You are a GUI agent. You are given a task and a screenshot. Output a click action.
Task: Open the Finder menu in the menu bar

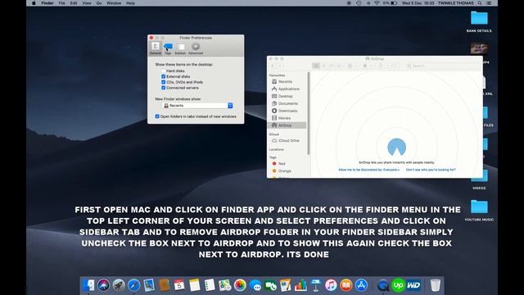[47, 3]
